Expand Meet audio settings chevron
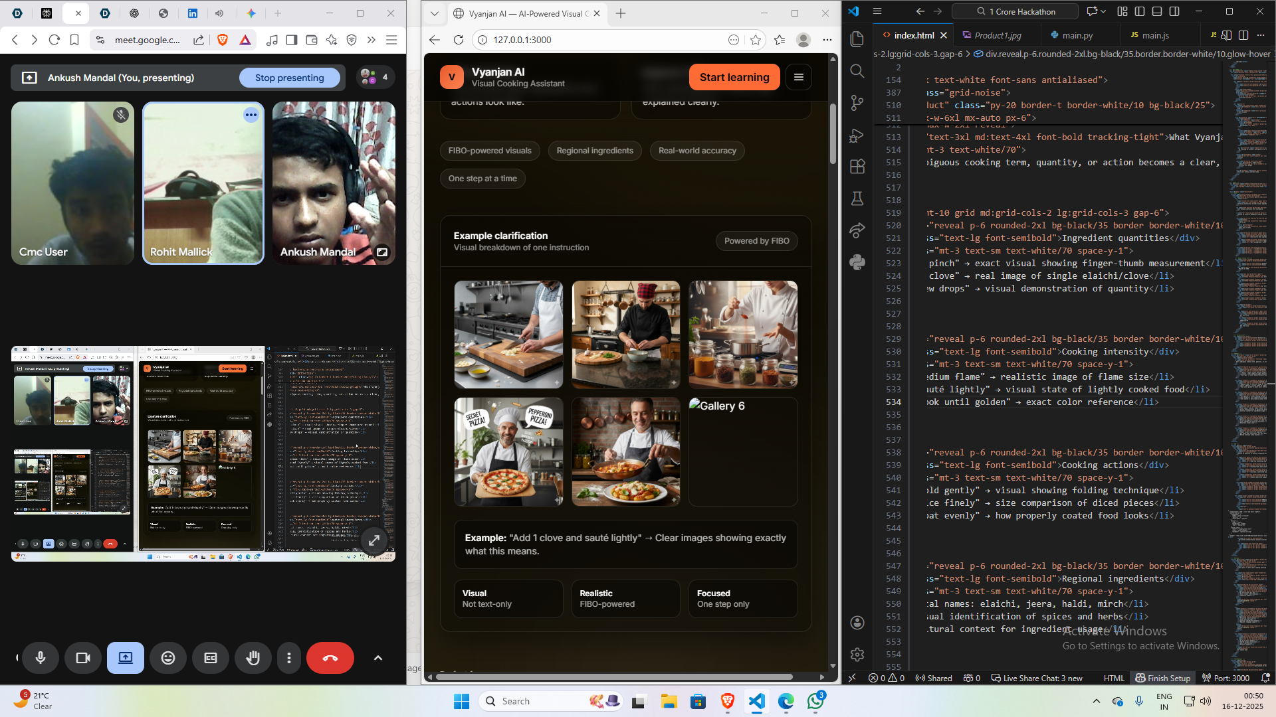 pos(378,658)
